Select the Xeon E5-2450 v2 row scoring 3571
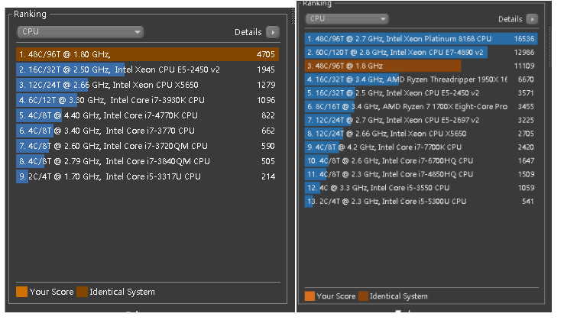This screenshot has width=564, height=320. coord(421,93)
